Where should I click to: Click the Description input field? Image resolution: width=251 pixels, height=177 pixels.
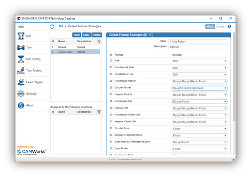tap(198, 47)
